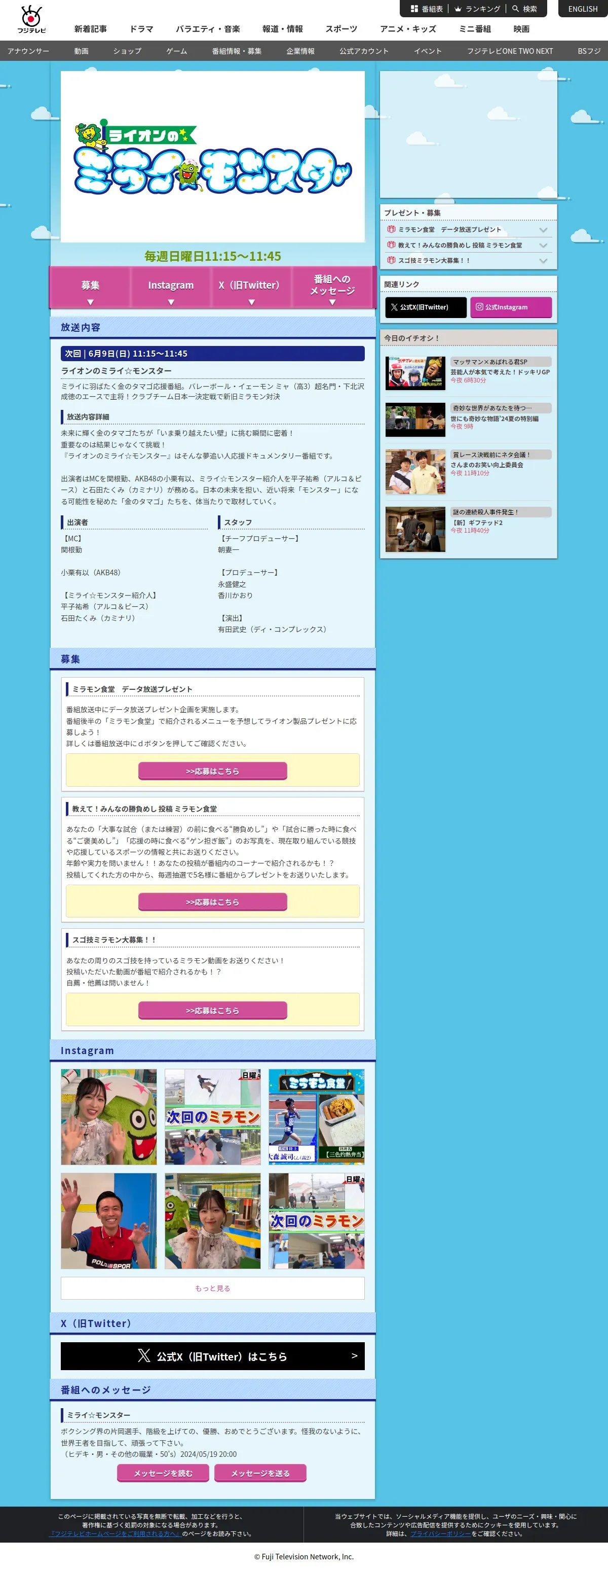Image resolution: width=608 pixels, height=1570 pixels.
Task: Open 公式X(旧Twitter) sidebar button
Action: pos(426,307)
